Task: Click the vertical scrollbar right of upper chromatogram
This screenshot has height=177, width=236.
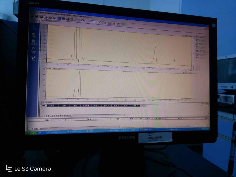Action: tap(194, 53)
